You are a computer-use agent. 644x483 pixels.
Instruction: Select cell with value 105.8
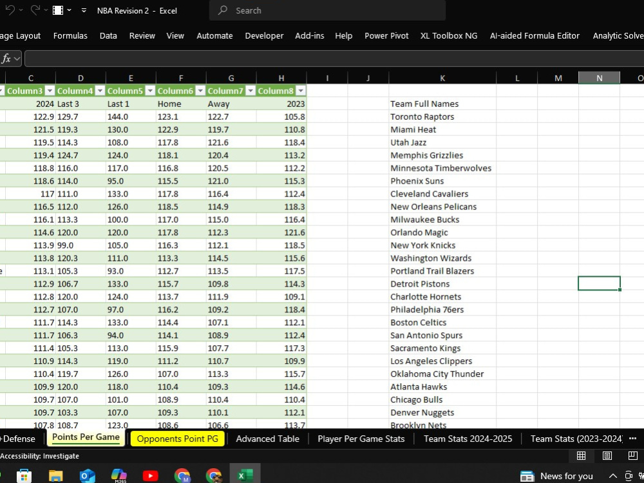(x=281, y=117)
